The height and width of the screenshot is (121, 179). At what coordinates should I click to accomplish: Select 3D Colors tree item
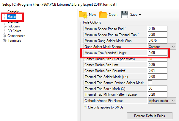tap(15, 31)
